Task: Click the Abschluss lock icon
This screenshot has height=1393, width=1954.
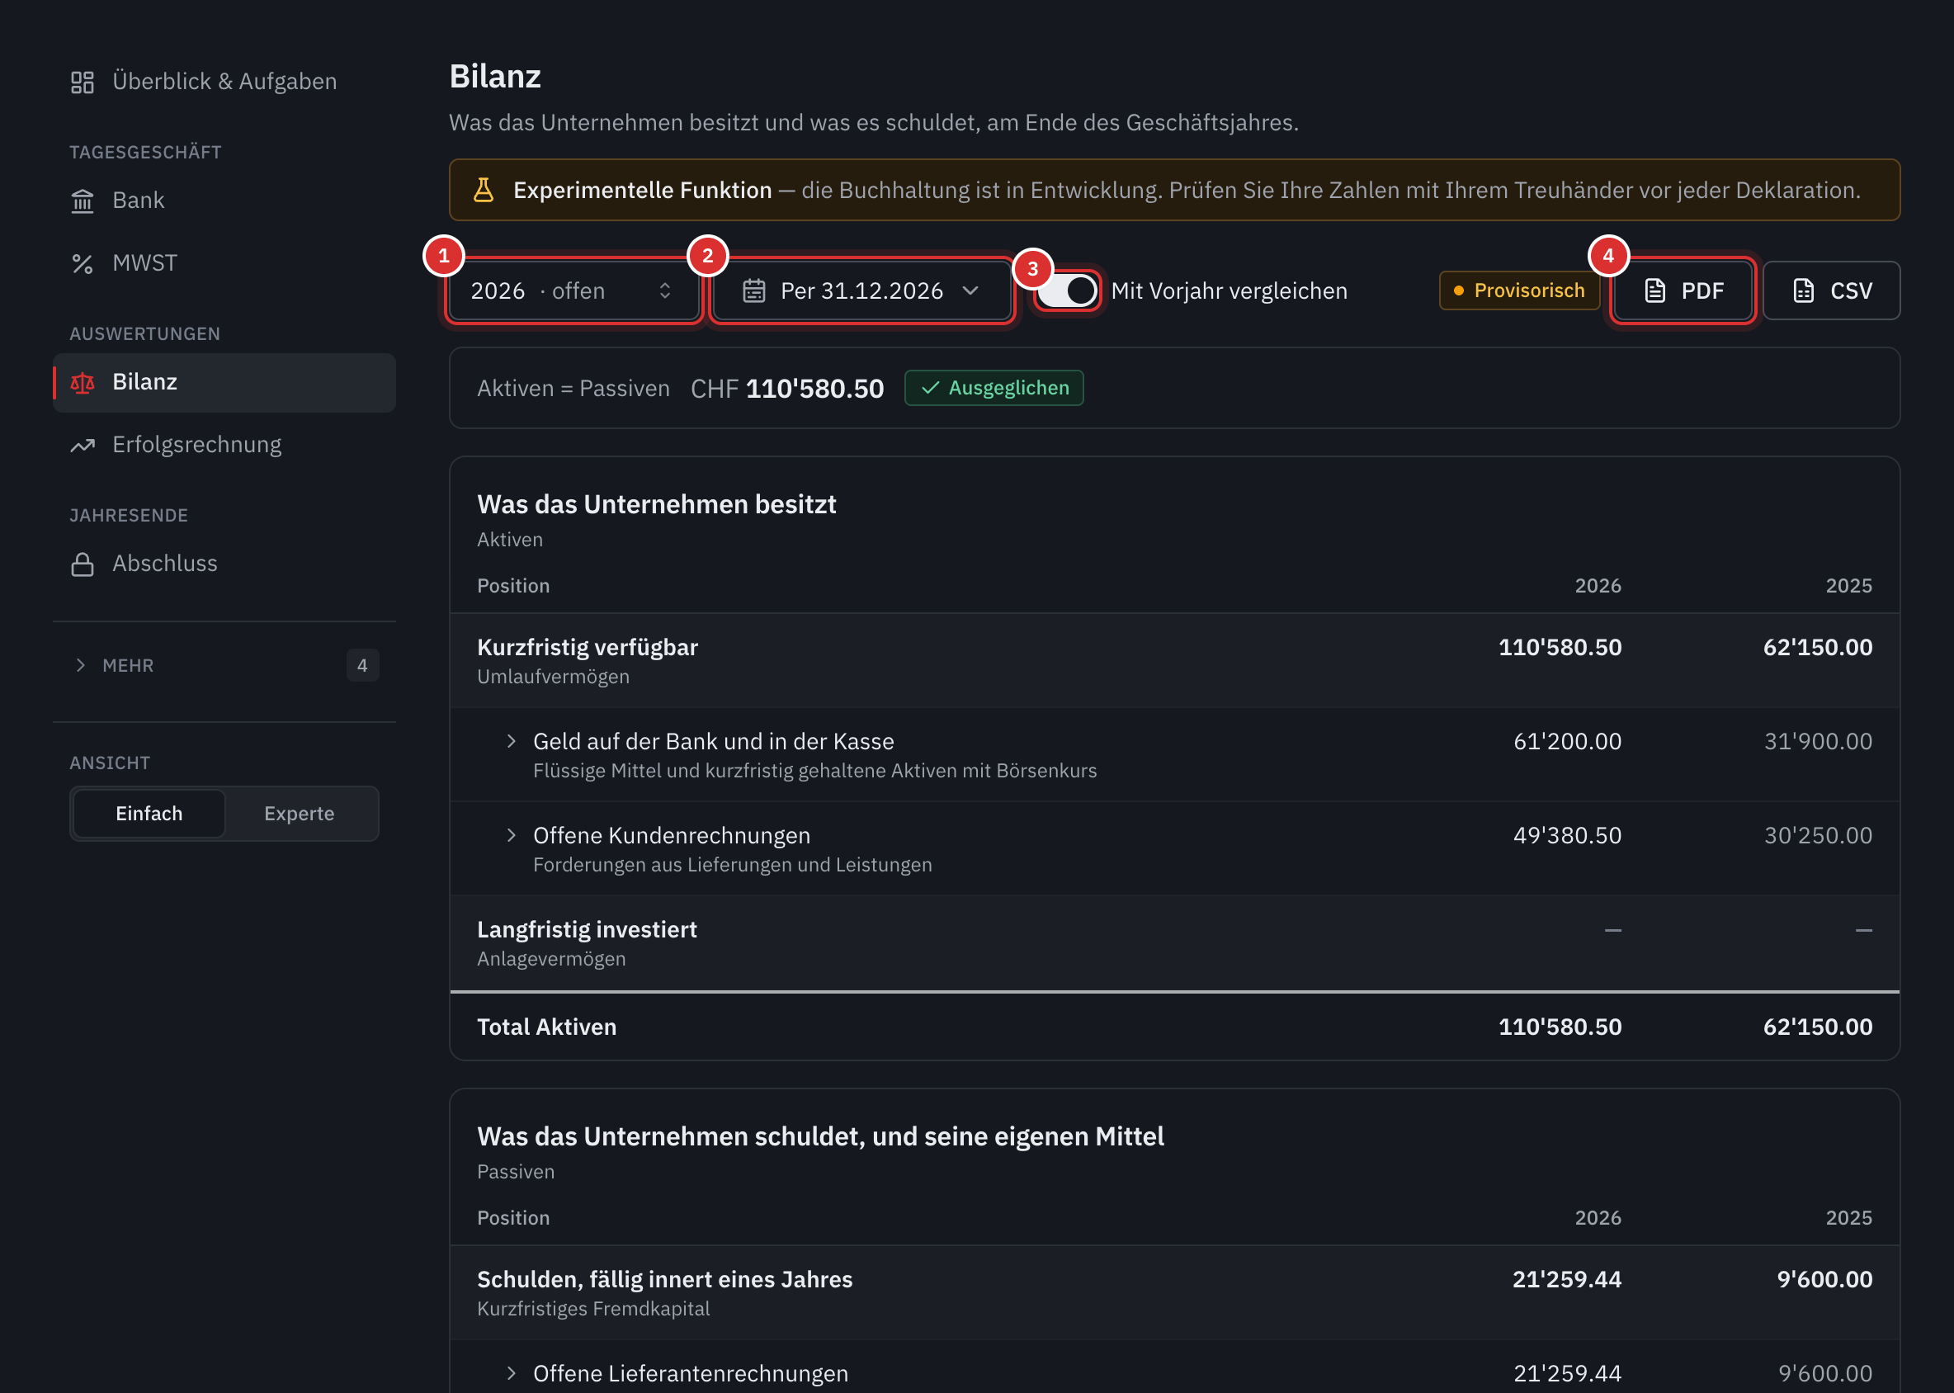Action: point(83,564)
